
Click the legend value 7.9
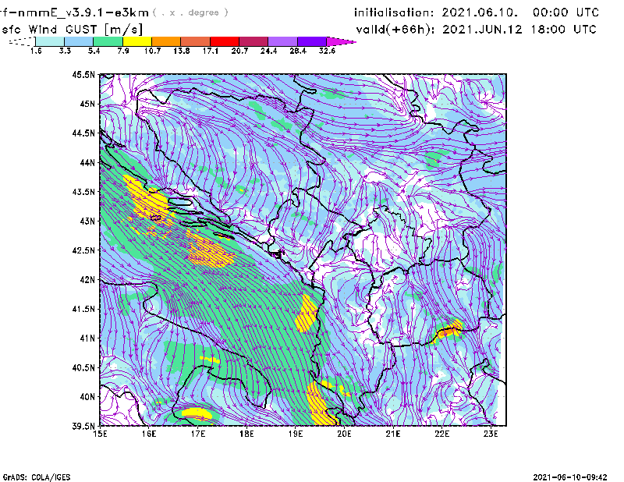123,51
